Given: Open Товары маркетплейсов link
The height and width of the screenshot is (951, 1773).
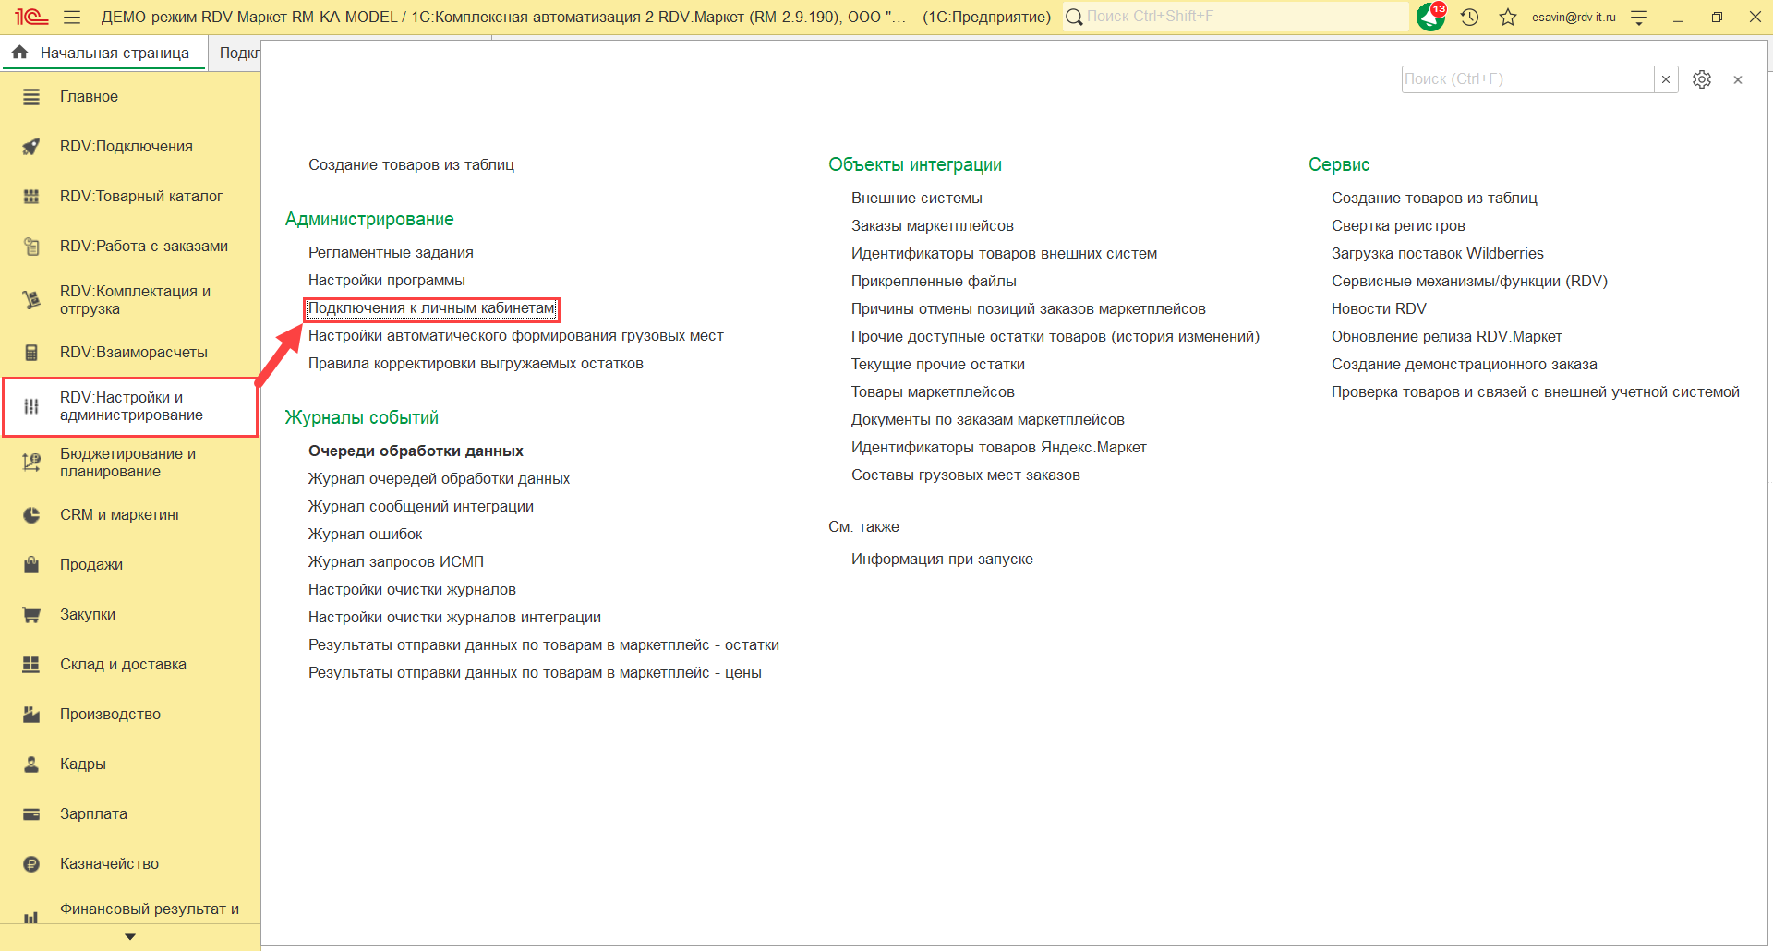Looking at the screenshot, I should coord(933,392).
